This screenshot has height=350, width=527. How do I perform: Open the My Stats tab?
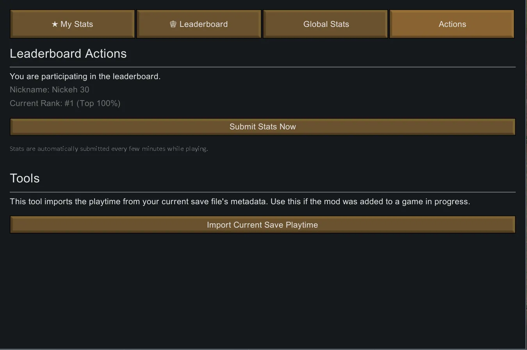72,24
